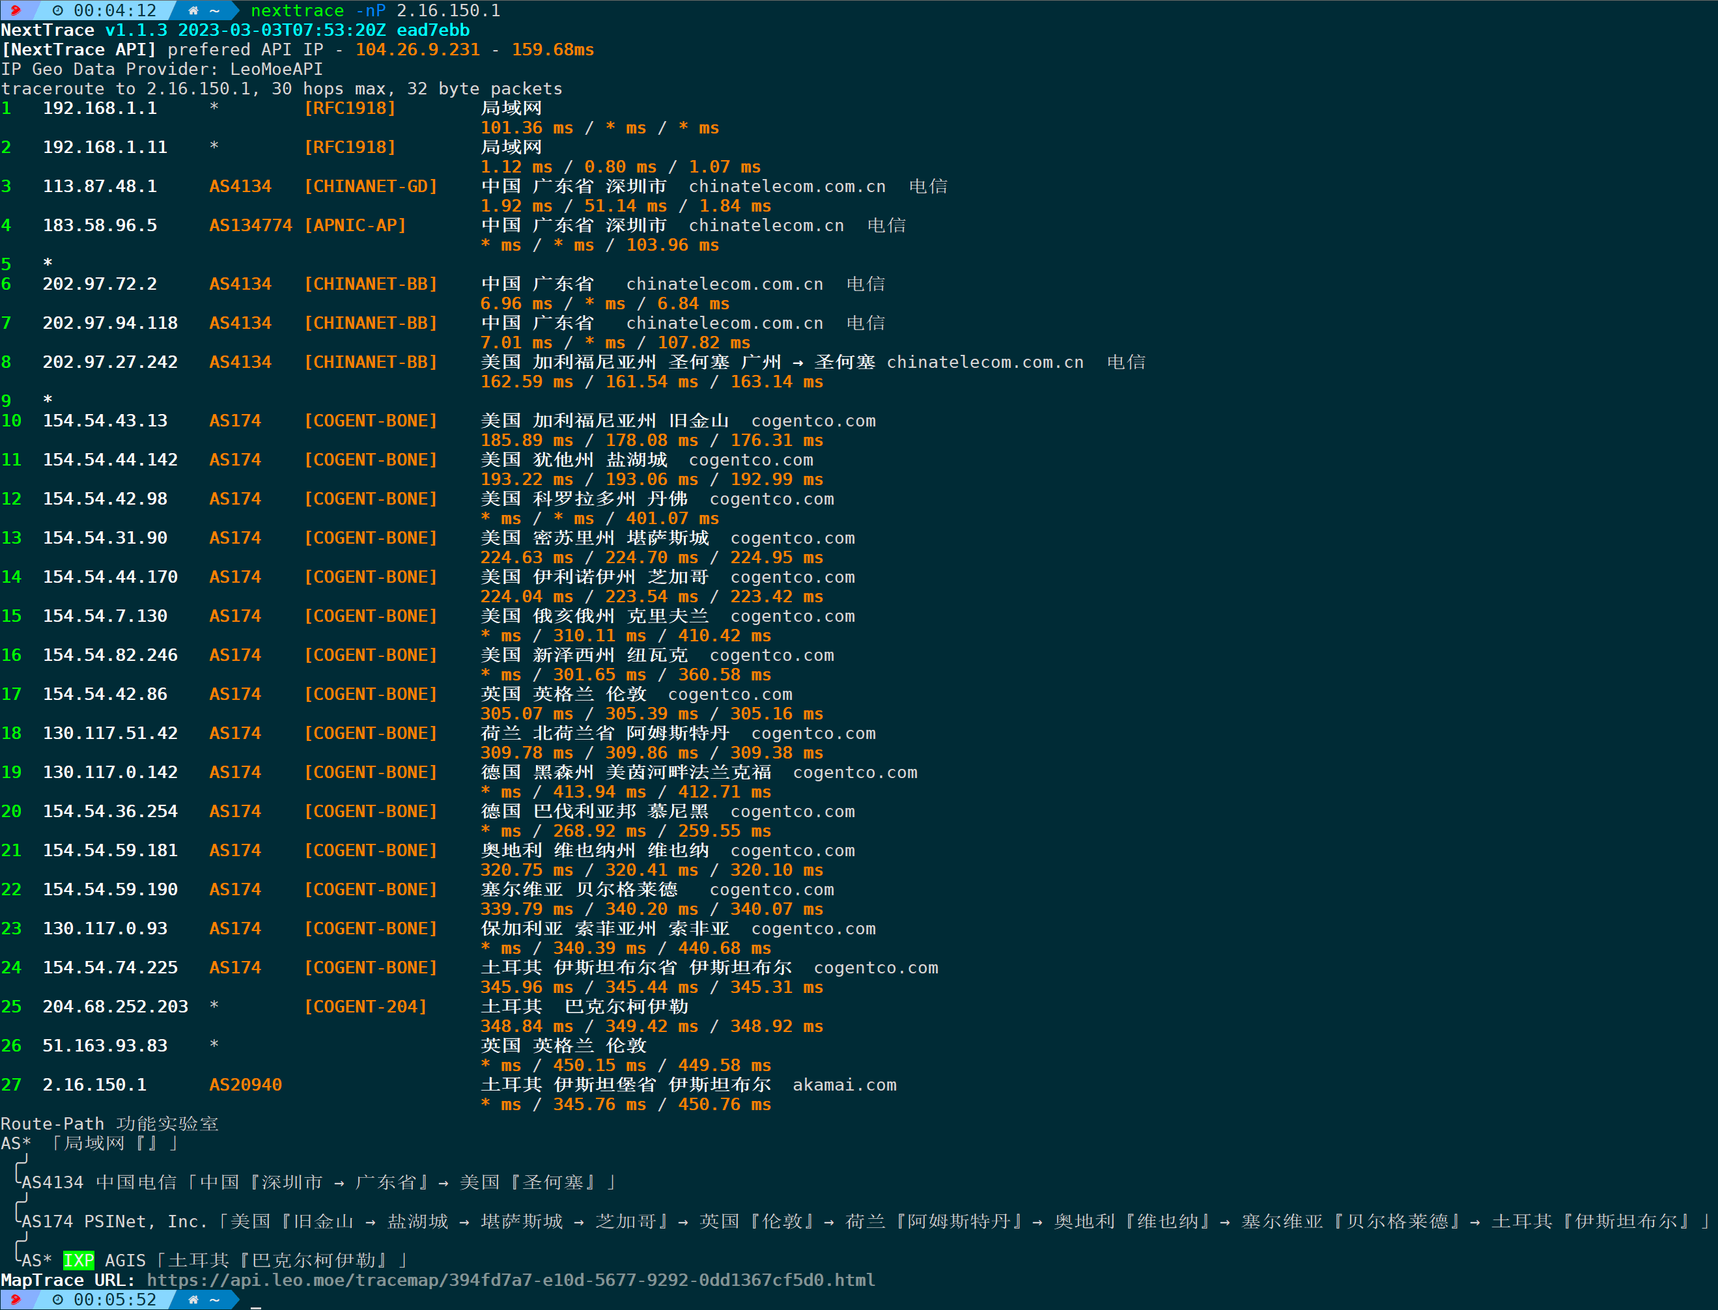Click latency 162.59 ms on hop 8
Image resolution: width=1718 pixels, height=1310 pixels.
(x=526, y=382)
